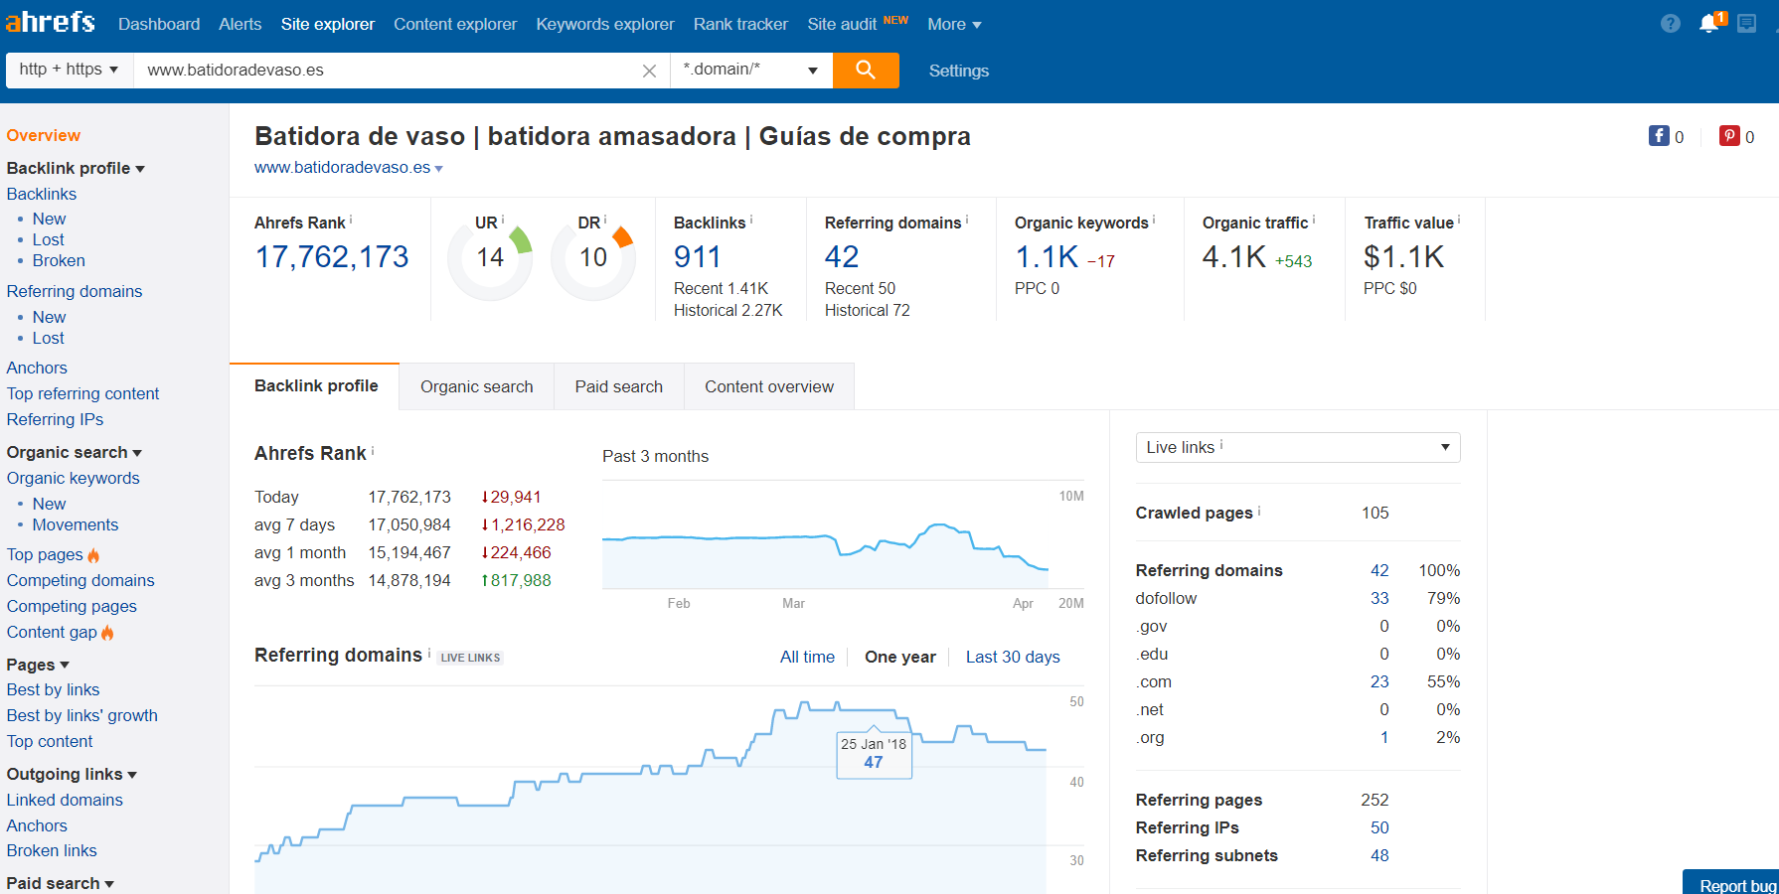Open Rank tracker in top navigation

(740, 24)
